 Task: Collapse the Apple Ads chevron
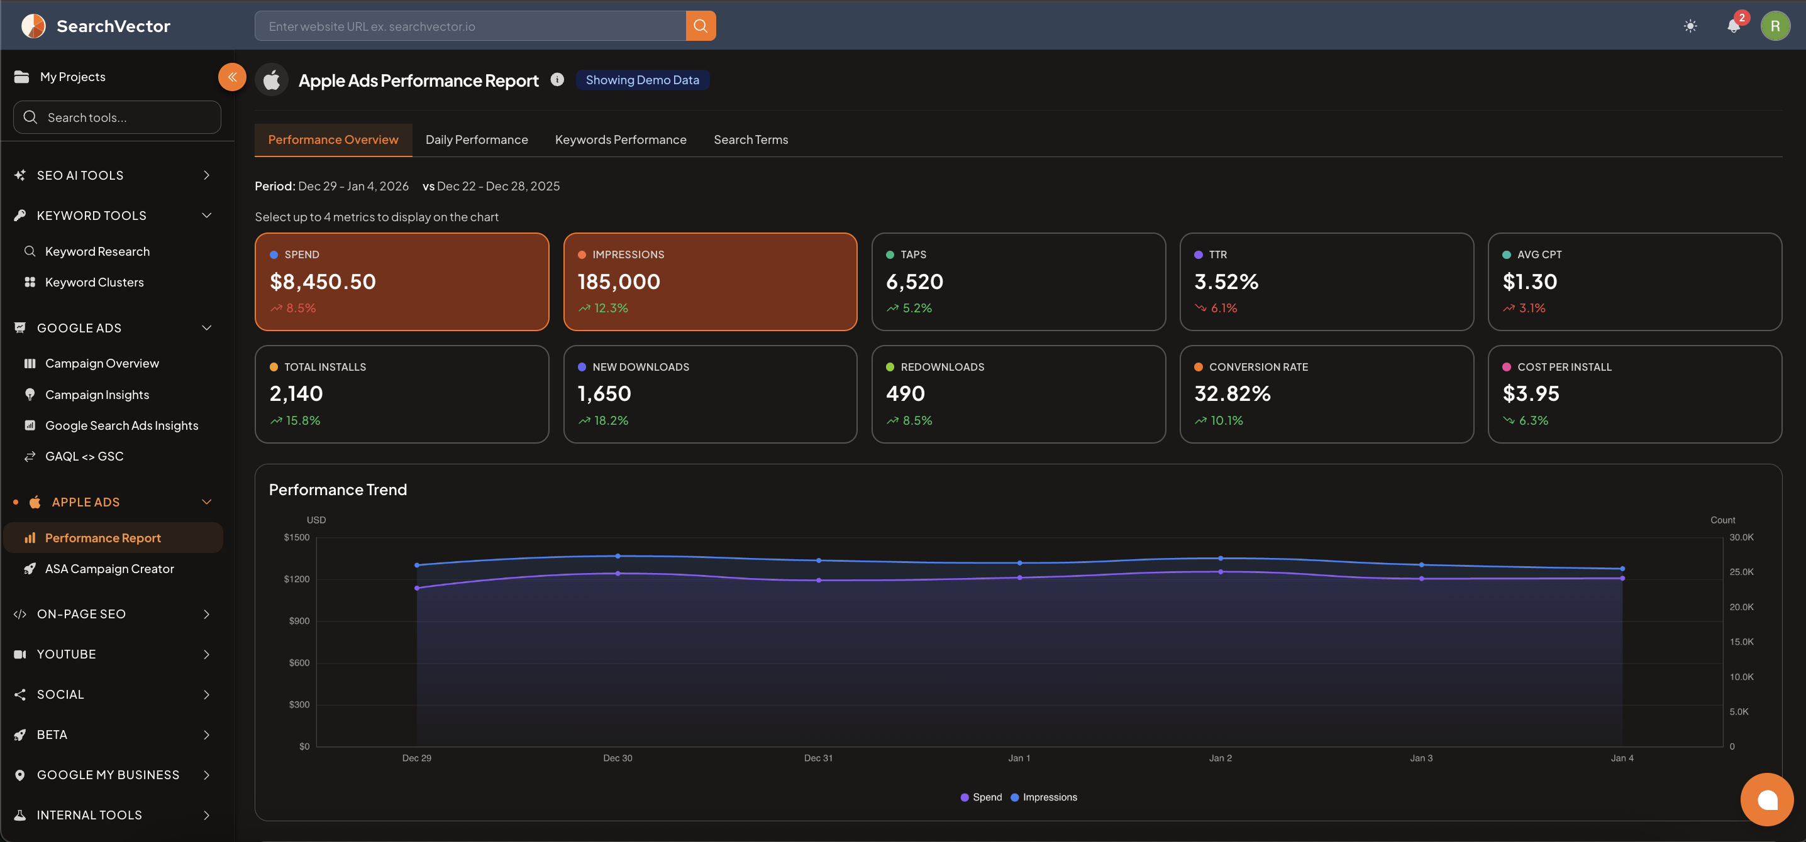[x=206, y=502]
